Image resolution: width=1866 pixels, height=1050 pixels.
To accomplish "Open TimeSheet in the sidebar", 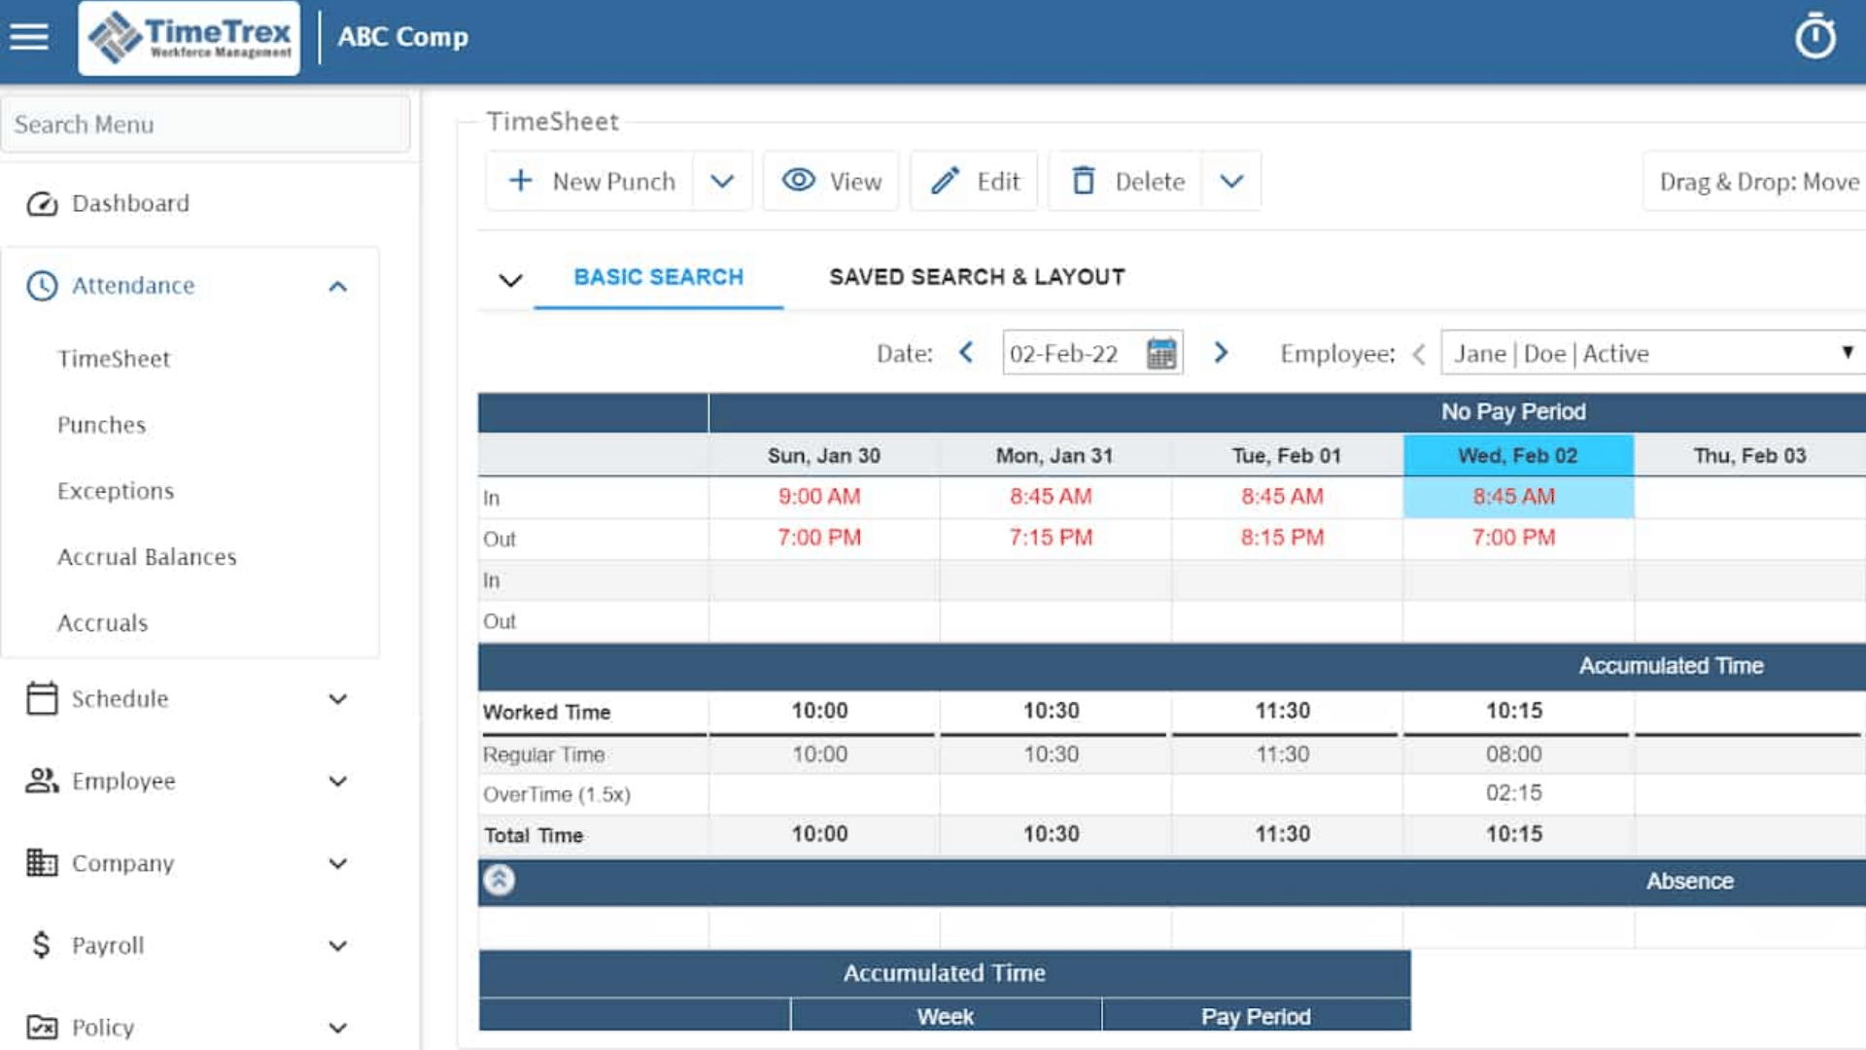I will [114, 359].
